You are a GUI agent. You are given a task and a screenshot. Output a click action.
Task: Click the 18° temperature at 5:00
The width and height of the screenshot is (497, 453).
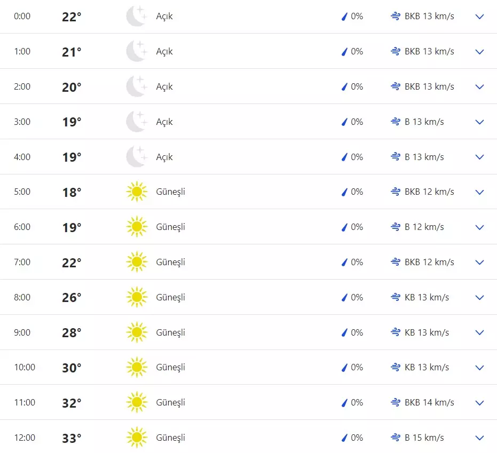click(72, 192)
